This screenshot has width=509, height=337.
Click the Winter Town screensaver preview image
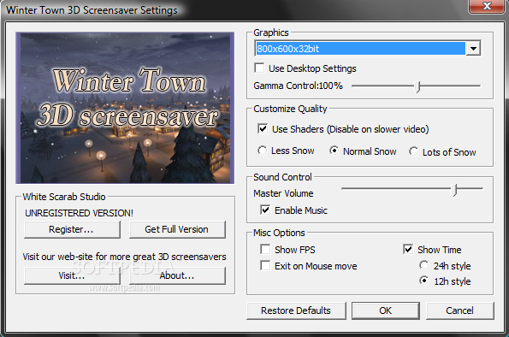[x=125, y=108]
